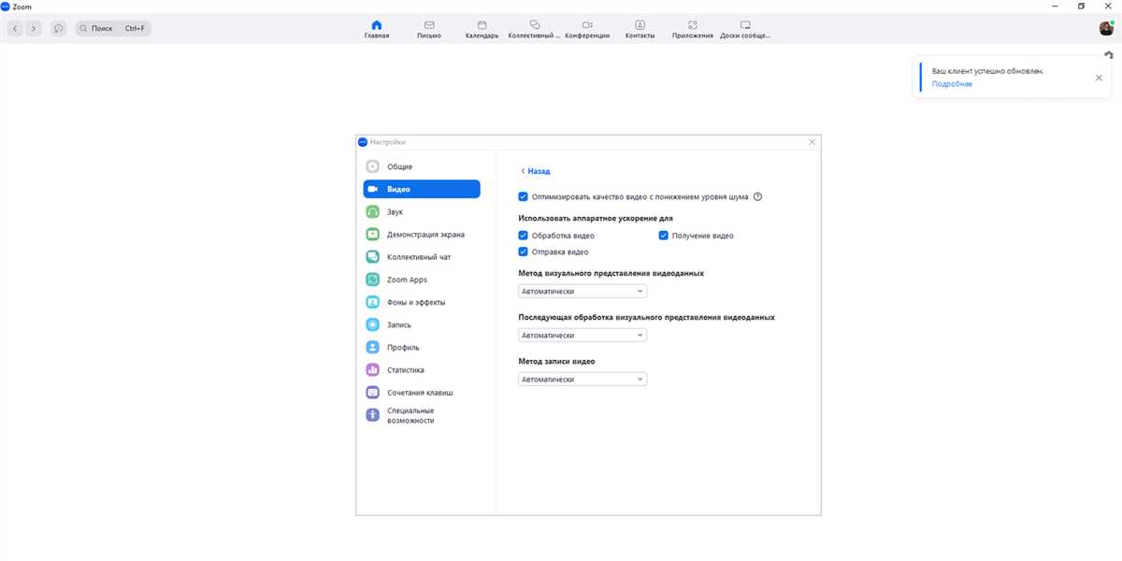This screenshot has width=1122, height=561.
Task: Toggle Отправка видео checkbox
Action: click(524, 252)
